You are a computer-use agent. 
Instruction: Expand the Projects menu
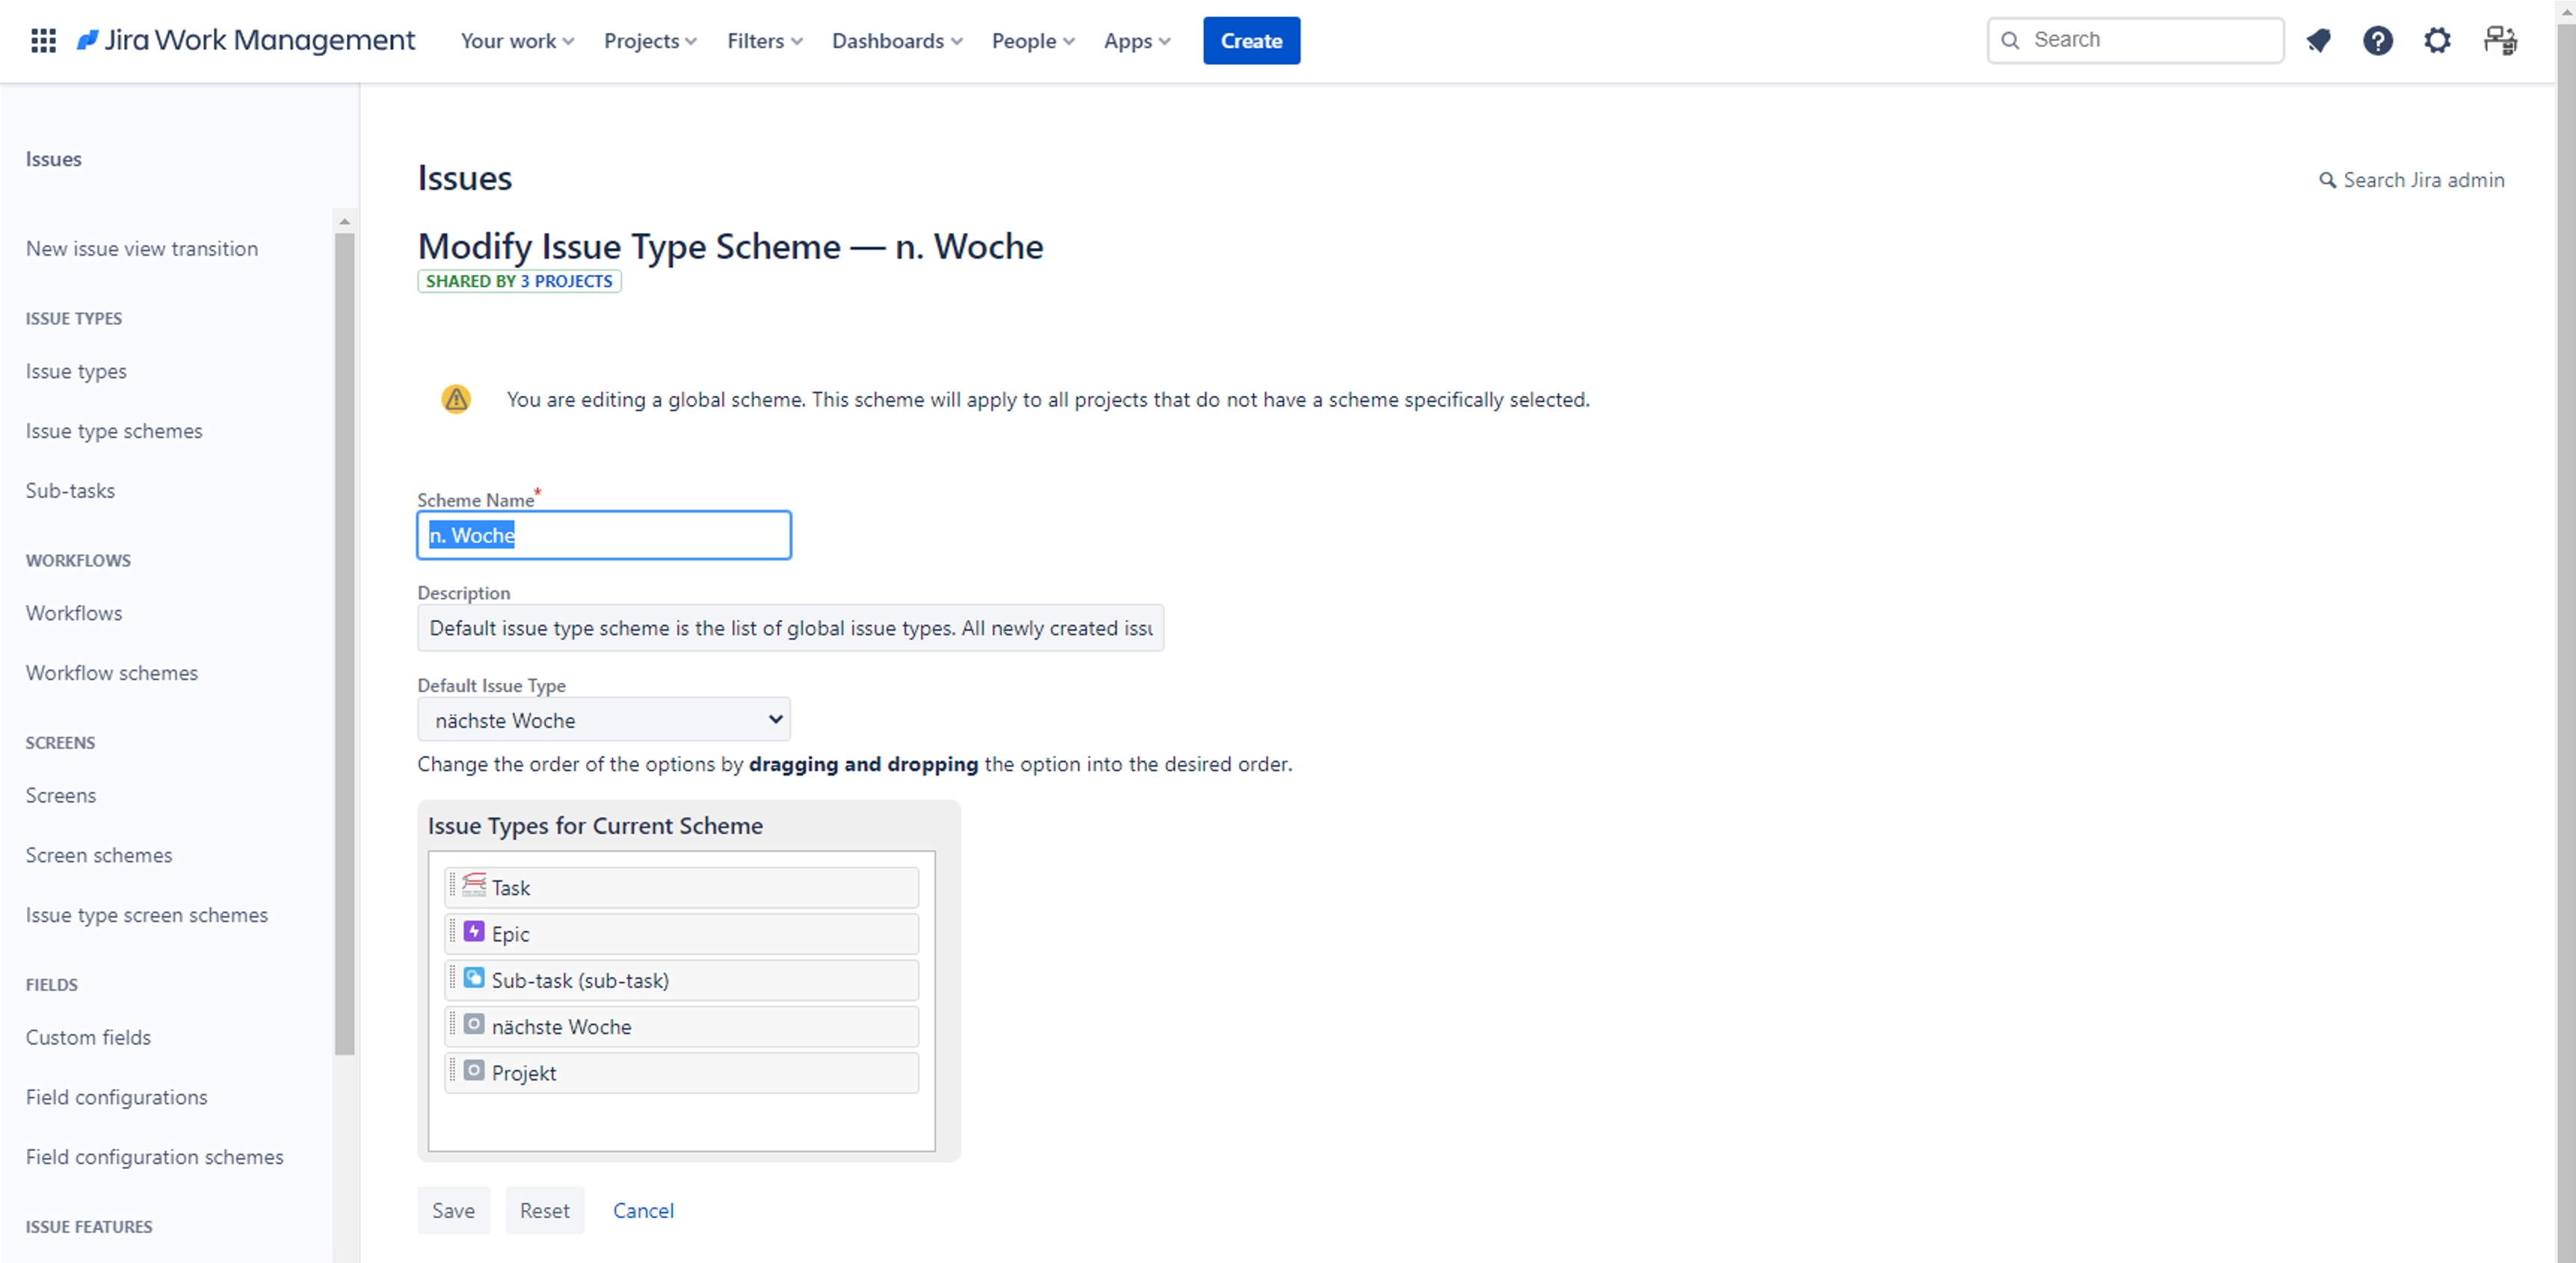[x=650, y=41]
